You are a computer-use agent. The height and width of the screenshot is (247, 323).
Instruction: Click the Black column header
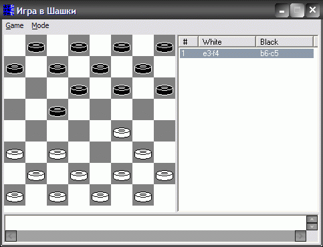[x=284, y=41]
